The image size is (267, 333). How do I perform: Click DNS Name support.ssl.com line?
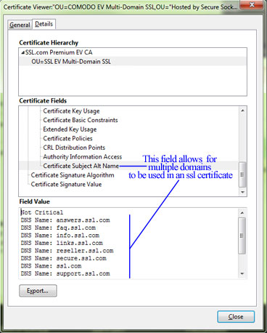[65, 273]
